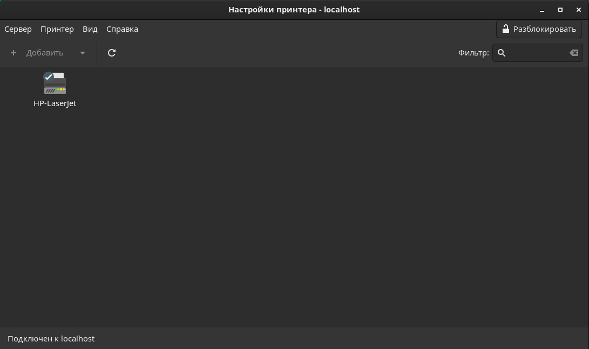Viewport: 589px width, 349px height.
Task: Click the padlock icon in the unlock button
Action: 506,29
